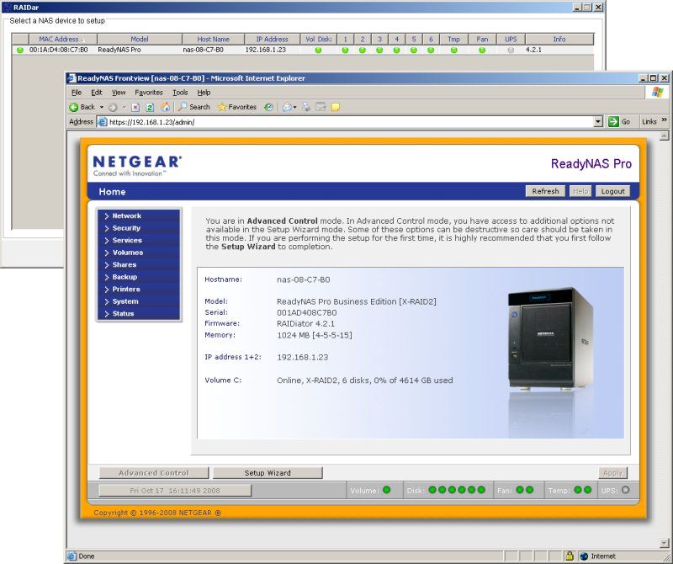Click the padlock security icon in IE status bar

pos(570,556)
